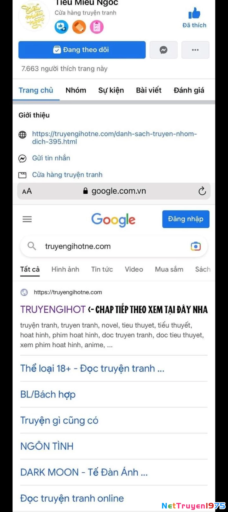Tap the AA text size control
Viewport: 228px width, 512px height.
(x=27, y=191)
